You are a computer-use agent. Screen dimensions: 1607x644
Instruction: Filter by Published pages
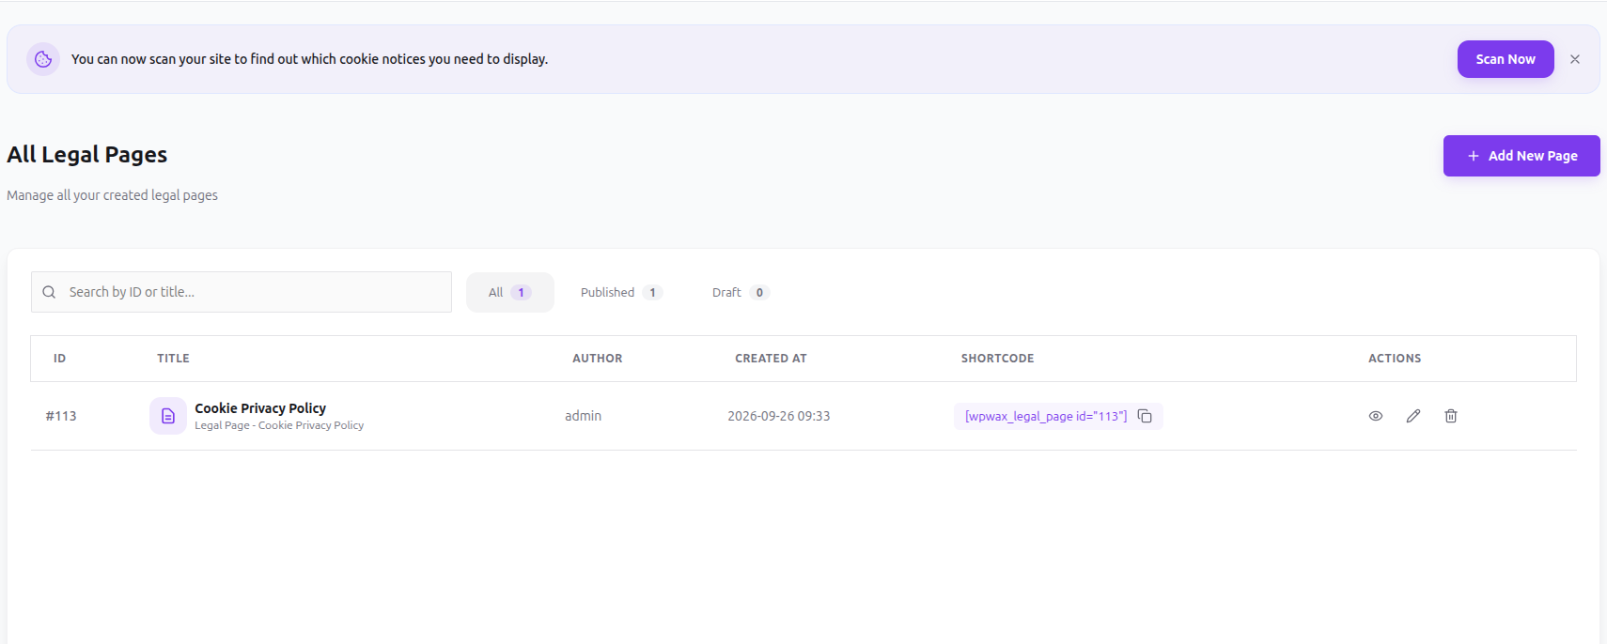click(621, 293)
